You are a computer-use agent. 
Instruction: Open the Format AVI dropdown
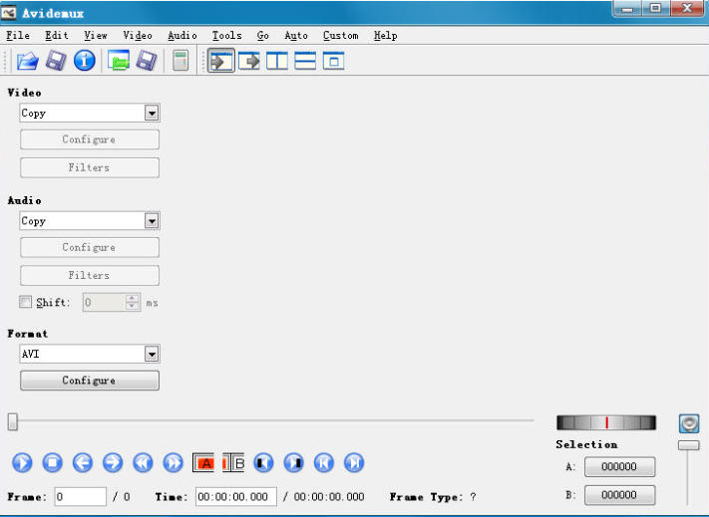point(152,354)
